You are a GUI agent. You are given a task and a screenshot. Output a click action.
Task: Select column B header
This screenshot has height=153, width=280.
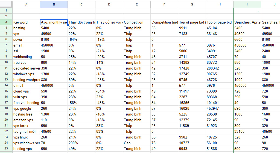[x=54, y=4]
